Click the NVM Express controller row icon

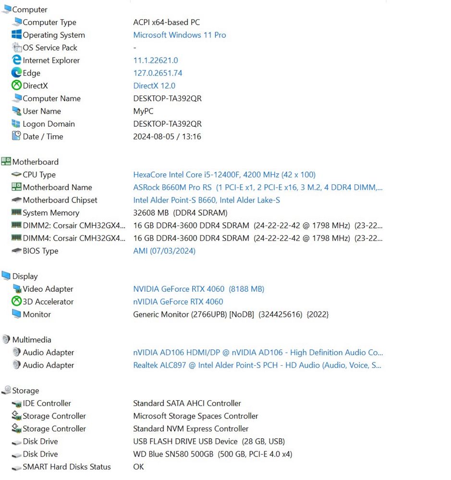point(16,428)
